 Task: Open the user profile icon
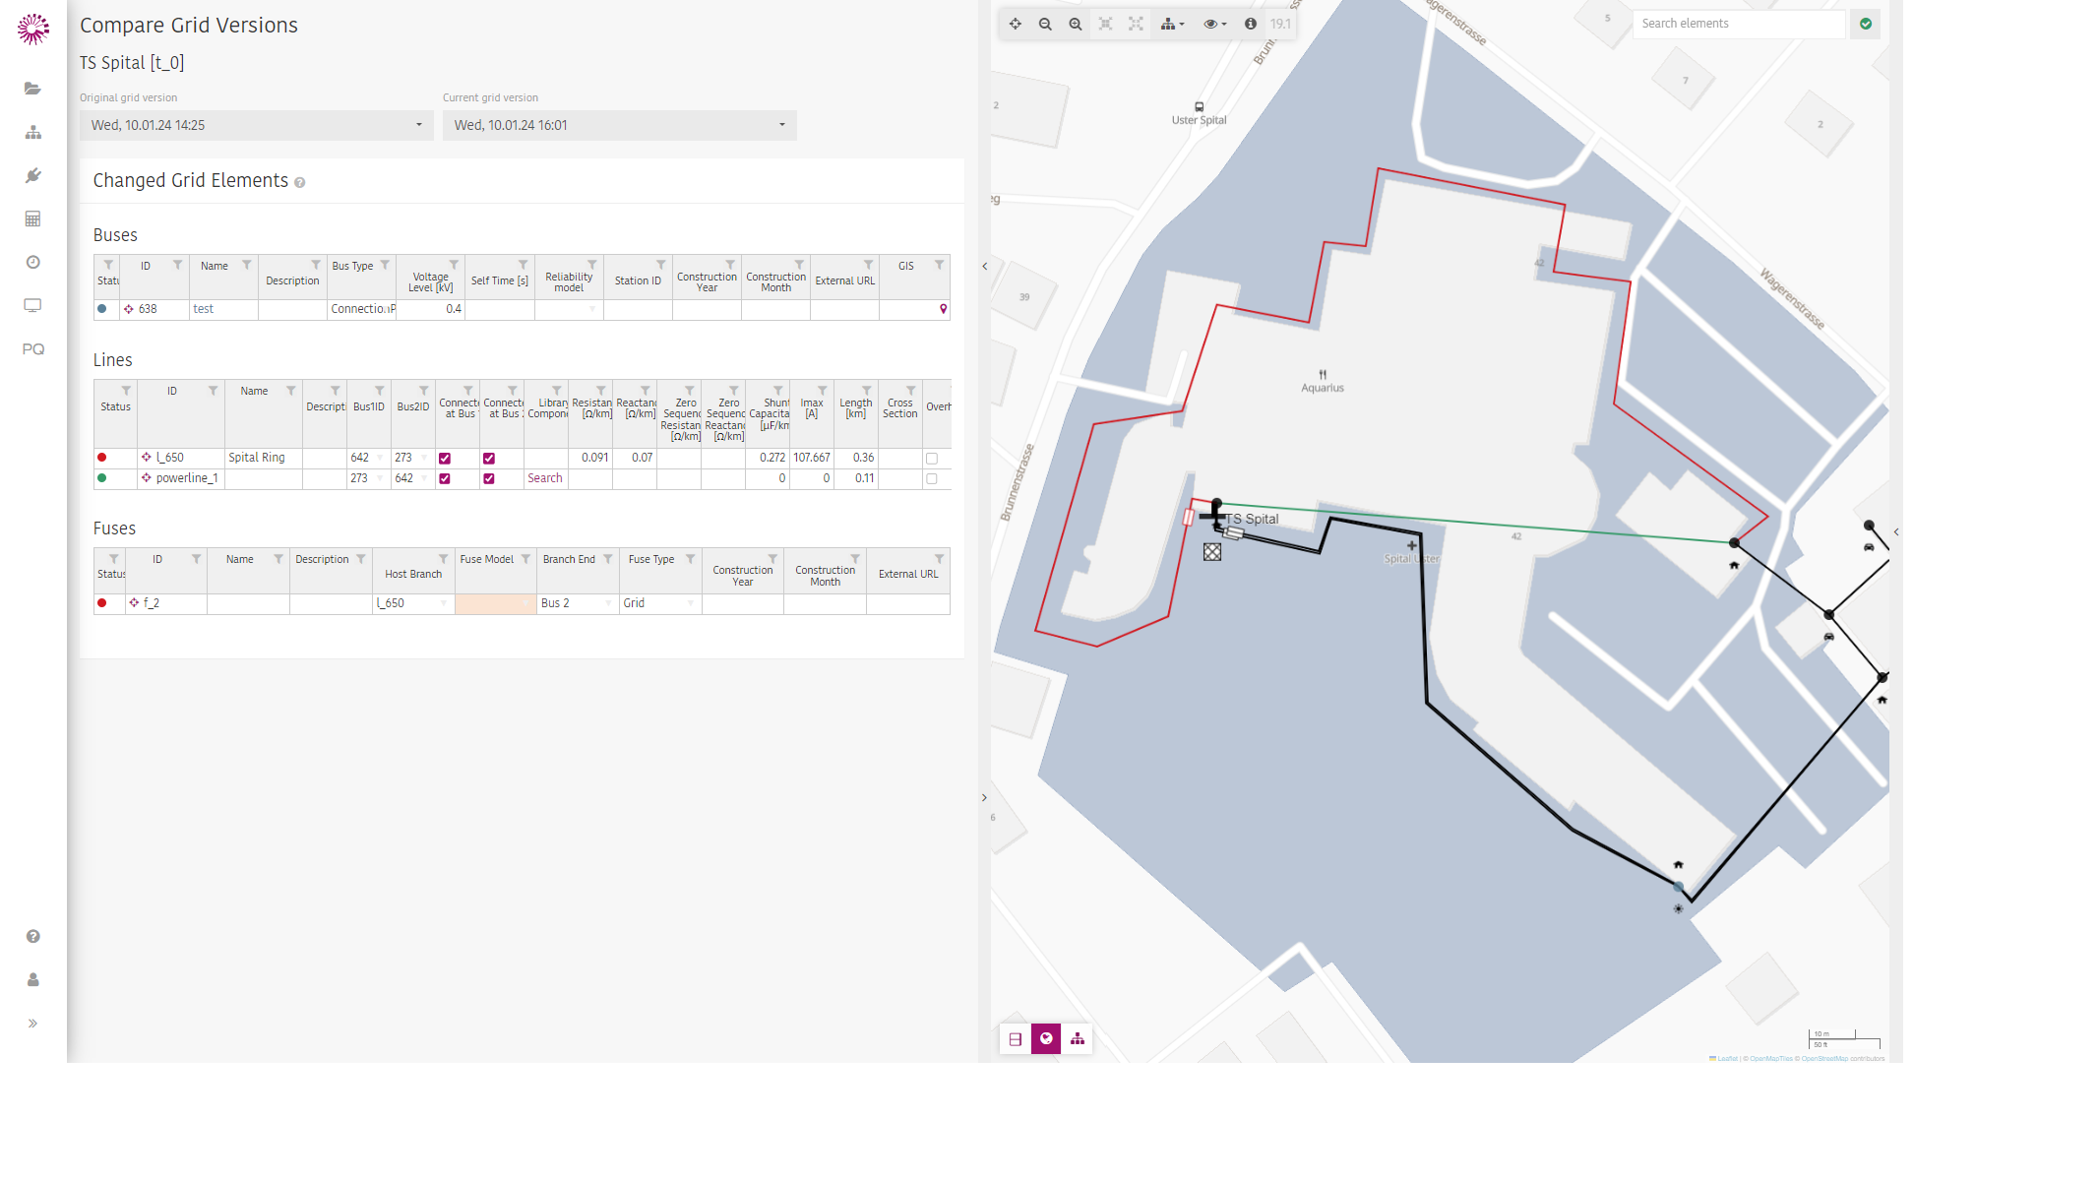32,979
